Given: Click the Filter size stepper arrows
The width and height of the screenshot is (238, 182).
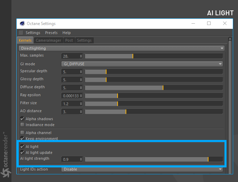Looking at the screenshot, I should coord(81,104).
